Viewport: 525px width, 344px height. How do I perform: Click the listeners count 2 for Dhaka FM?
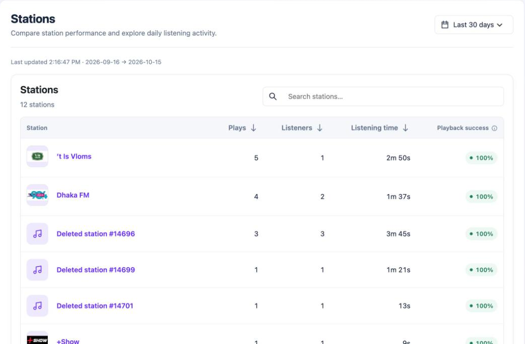[x=323, y=197]
